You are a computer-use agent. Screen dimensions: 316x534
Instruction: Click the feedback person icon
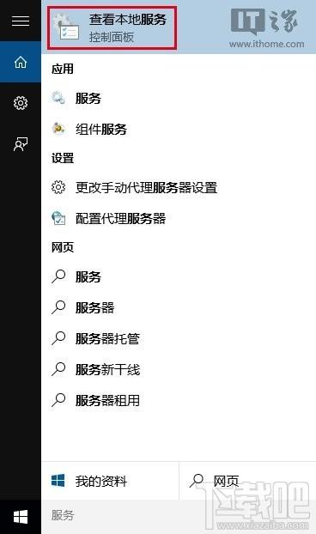[21, 144]
